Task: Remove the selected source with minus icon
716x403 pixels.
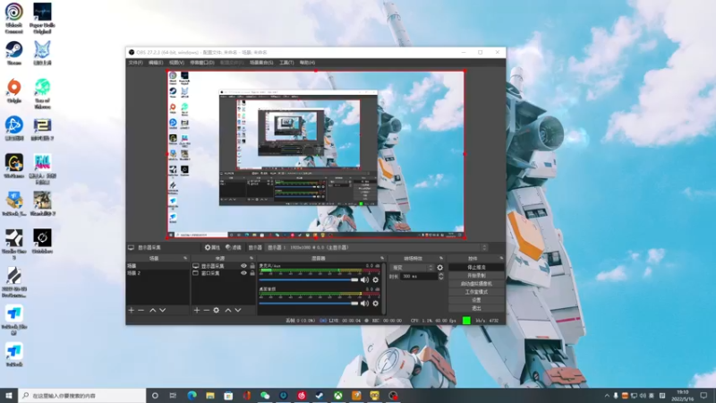Action: pos(206,310)
